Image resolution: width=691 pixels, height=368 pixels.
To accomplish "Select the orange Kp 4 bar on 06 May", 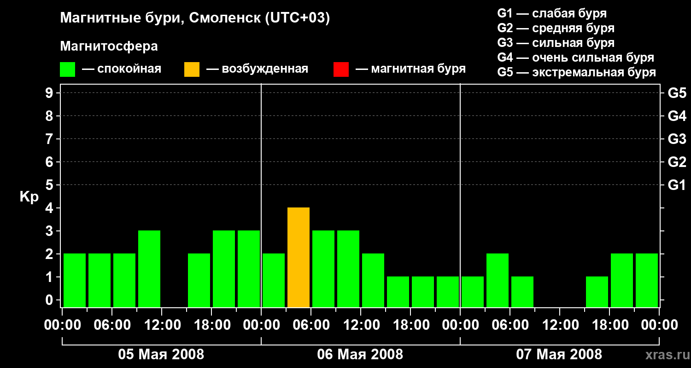I will (x=299, y=257).
